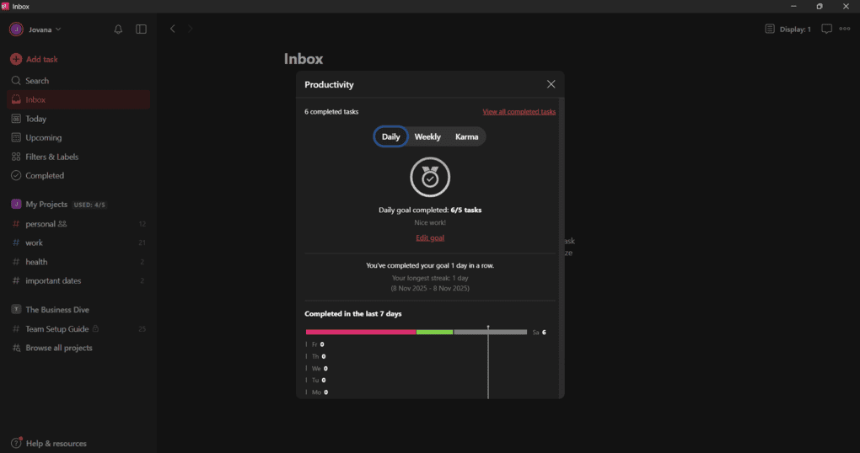Click the red Add task plus icon

[16, 59]
